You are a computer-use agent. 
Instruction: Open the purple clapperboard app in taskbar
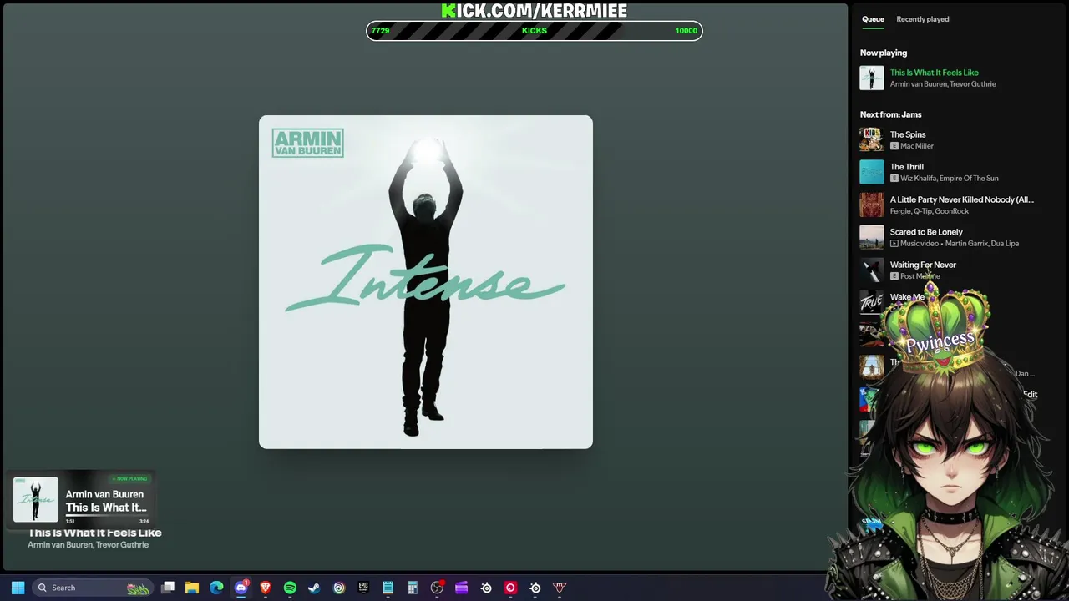coord(461,588)
